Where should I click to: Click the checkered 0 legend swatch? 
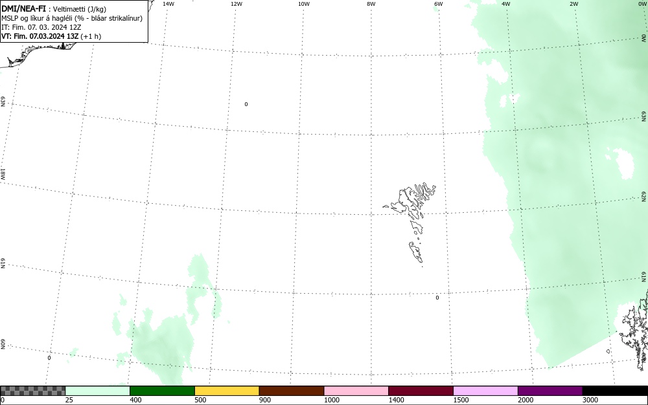[32, 391]
